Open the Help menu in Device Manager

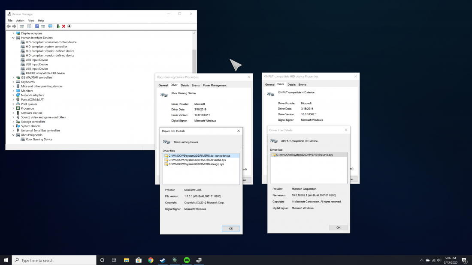41,21
